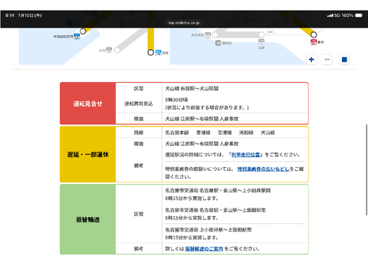368x276 pixels.
Task: Tap the cellular signal bars icon
Action: point(330,15)
